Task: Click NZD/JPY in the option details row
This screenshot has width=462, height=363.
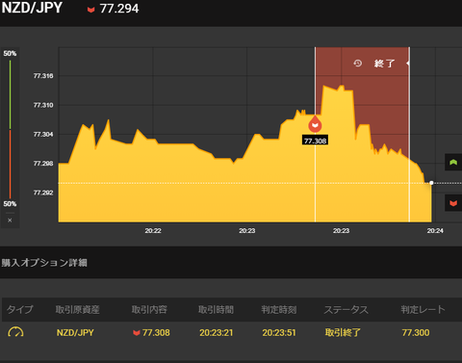Action: (x=75, y=332)
